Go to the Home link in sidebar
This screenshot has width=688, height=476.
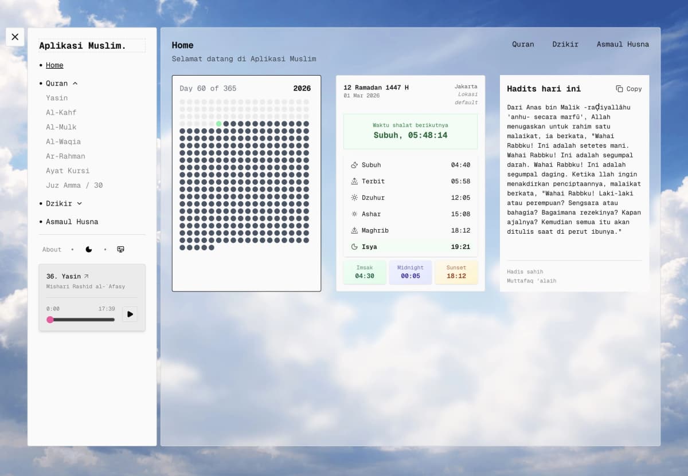tap(54, 65)
